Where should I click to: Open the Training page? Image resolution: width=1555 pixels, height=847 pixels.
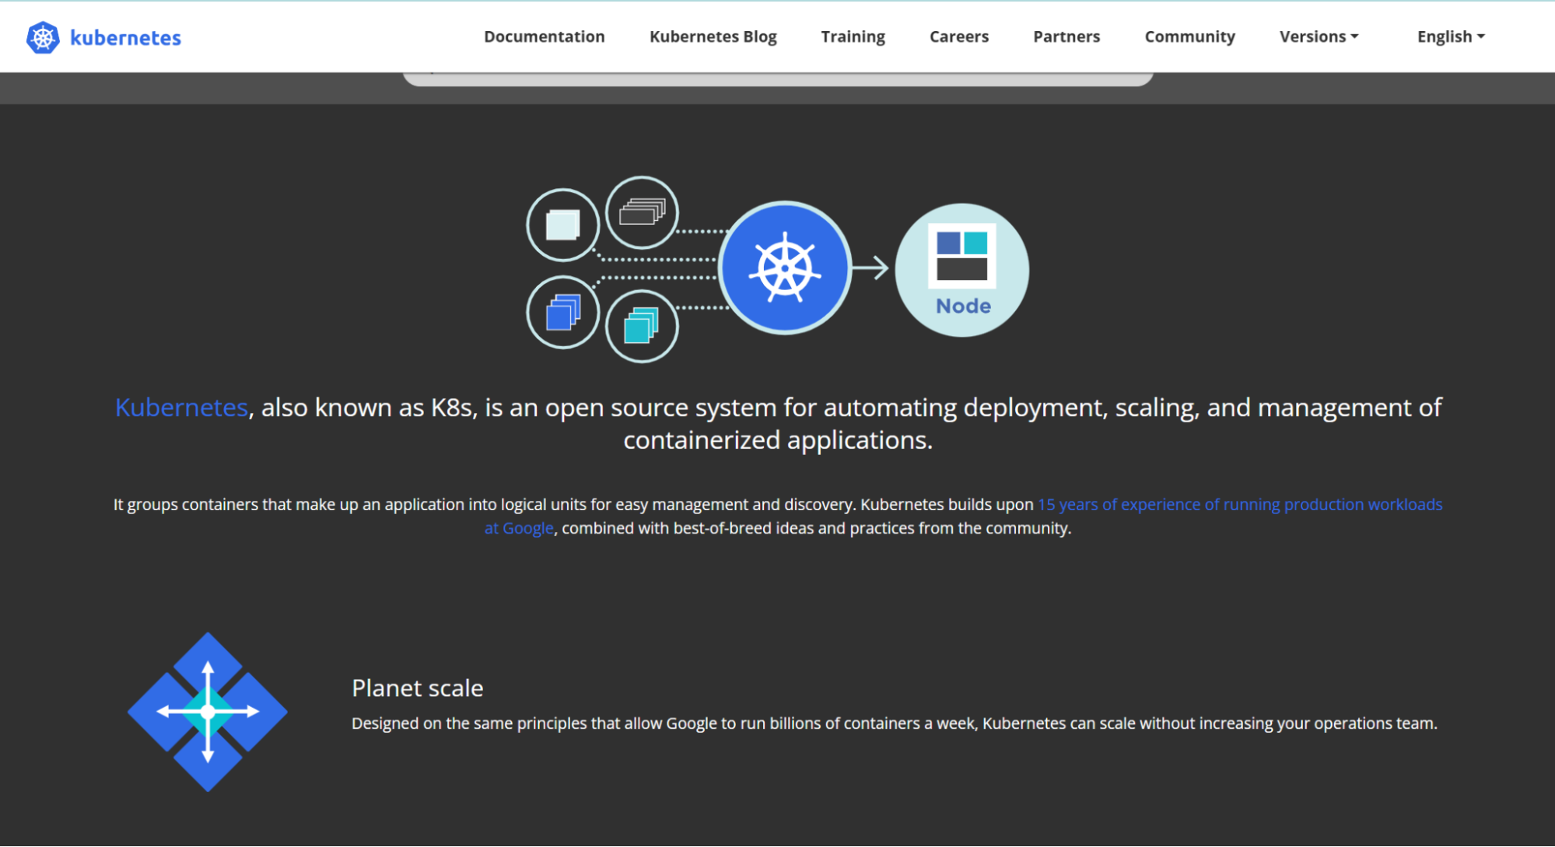853,37
